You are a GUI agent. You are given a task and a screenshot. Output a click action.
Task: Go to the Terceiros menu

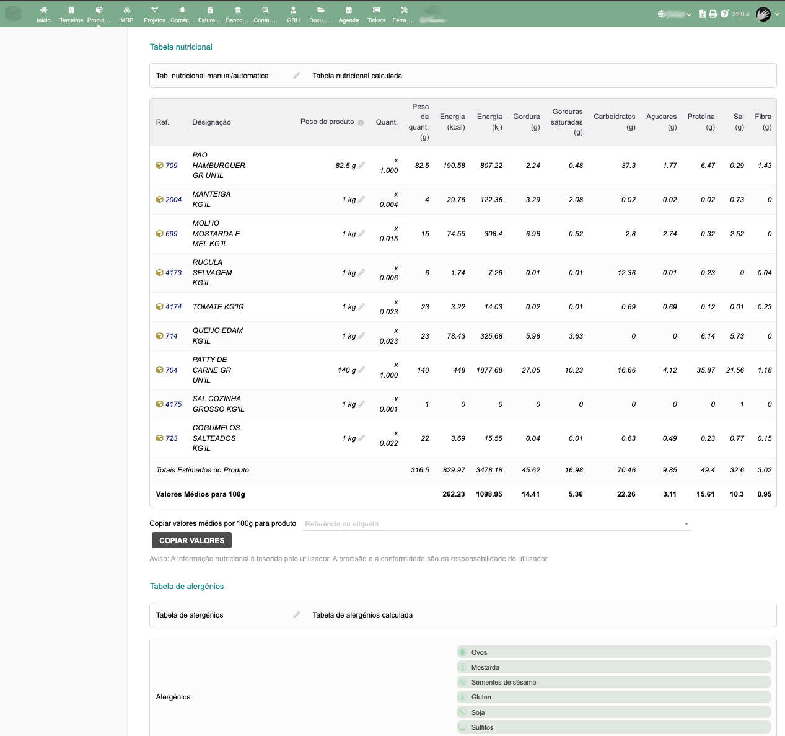coord(71,14)
